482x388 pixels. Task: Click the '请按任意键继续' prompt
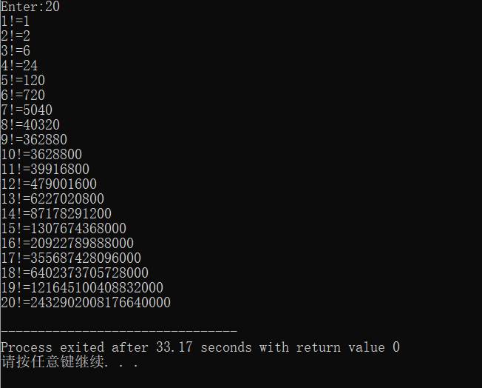click(52, 361)
